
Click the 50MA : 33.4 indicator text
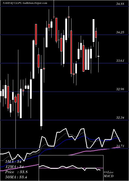[16, 177]
